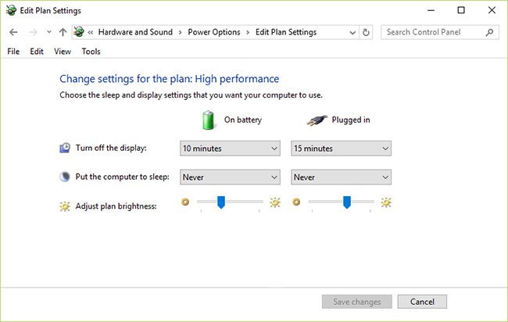Image resolution: width=508 pixels, height=322 pixels.
Task: Open Plugged in display timeout dropdown
Action: point(342,148)
